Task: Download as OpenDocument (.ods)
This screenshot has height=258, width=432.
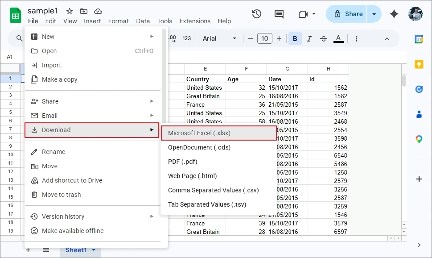Action: tap(219, 147)
